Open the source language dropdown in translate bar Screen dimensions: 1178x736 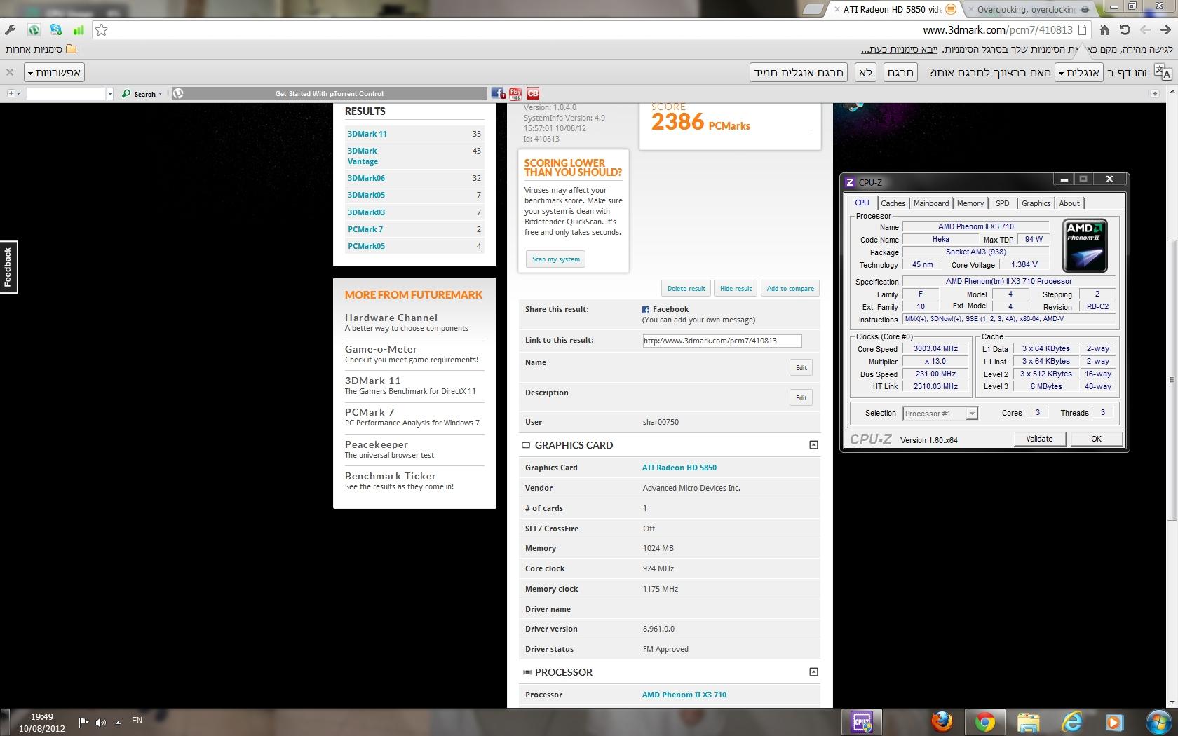pyautogui.click(x=1079, y=72)
